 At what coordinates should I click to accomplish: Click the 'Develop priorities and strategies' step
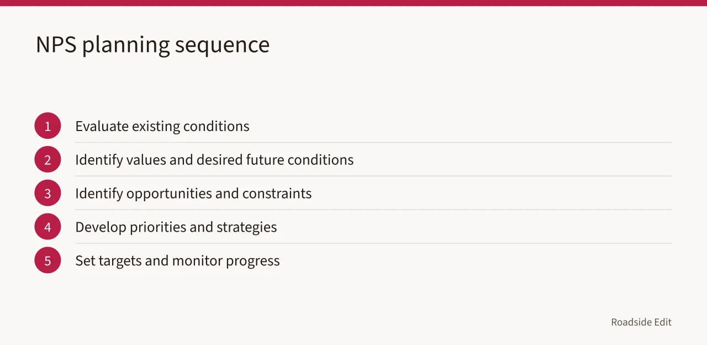[x=176, y=227]
